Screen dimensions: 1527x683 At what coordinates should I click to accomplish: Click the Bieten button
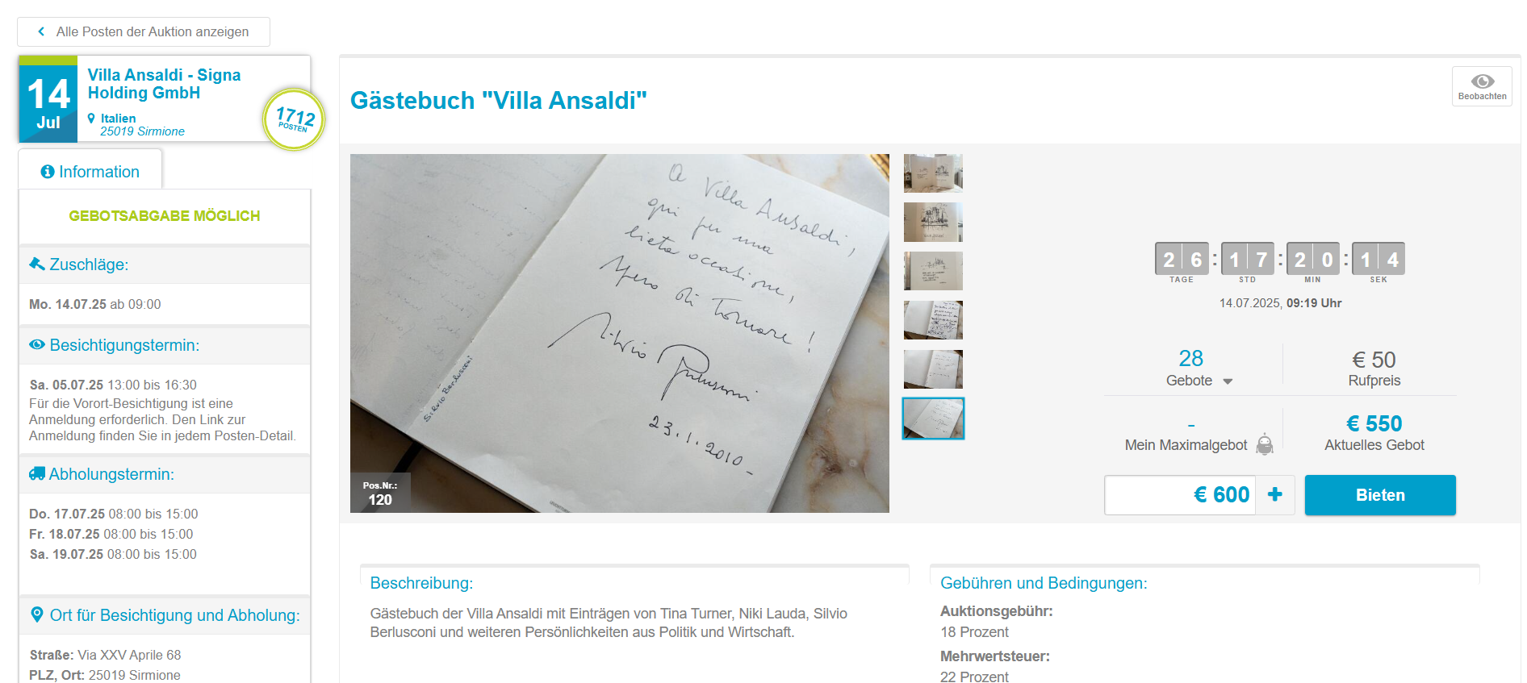(x=1380, y=495)
